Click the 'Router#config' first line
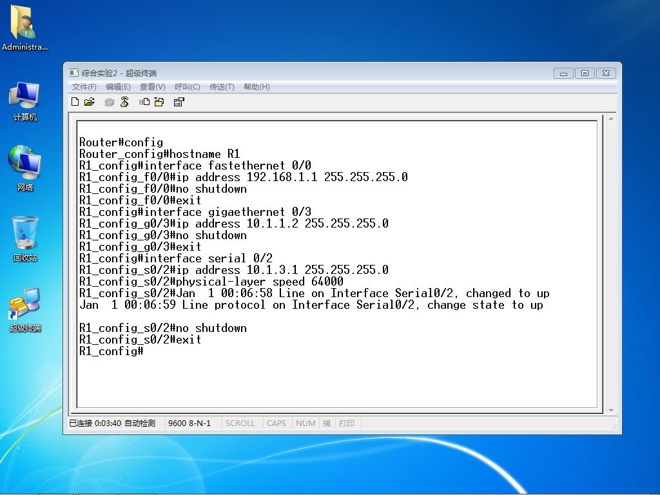Screen dimensions: 660x495 (121, 142)
